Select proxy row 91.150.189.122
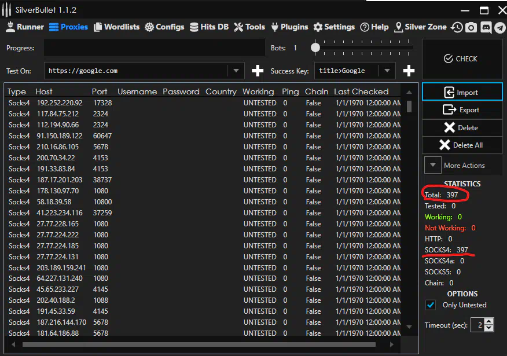The width and height of the screenshot is (507, 356). pyautogui.click(x=204, y=136)
